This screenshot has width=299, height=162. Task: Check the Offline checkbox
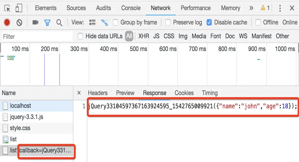tap(258, 22)
